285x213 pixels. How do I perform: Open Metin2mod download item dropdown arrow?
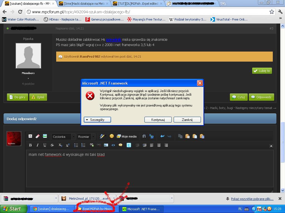(x=114, y=199)
